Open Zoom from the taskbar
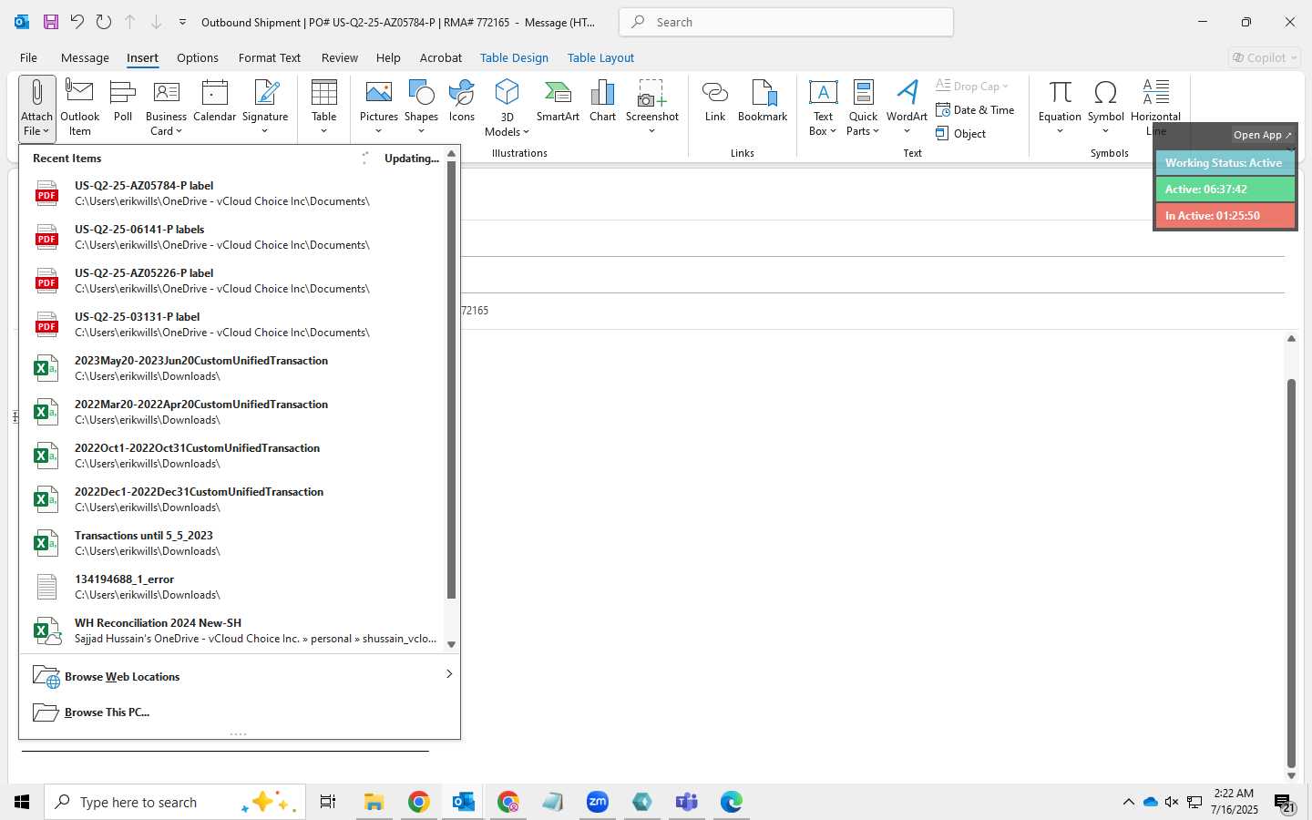Screen dimensions: 1312x820 (x=598, y=802)
